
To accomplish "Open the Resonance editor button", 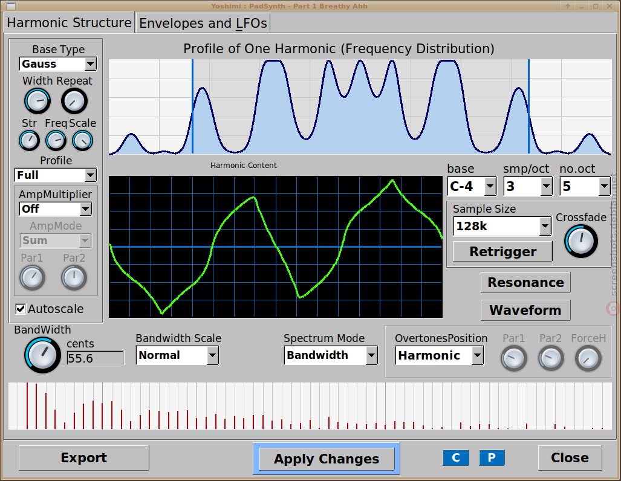I will (x=525, y=282).
